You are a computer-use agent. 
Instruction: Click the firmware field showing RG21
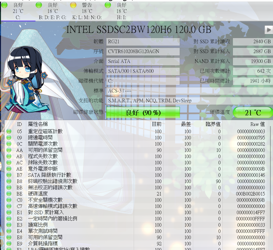pos(143,42)
